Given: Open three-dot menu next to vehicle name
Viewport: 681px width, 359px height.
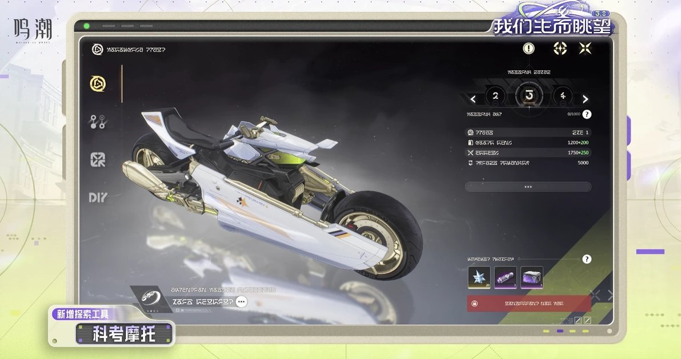Looking at the screenshot, I should (242, 301).
